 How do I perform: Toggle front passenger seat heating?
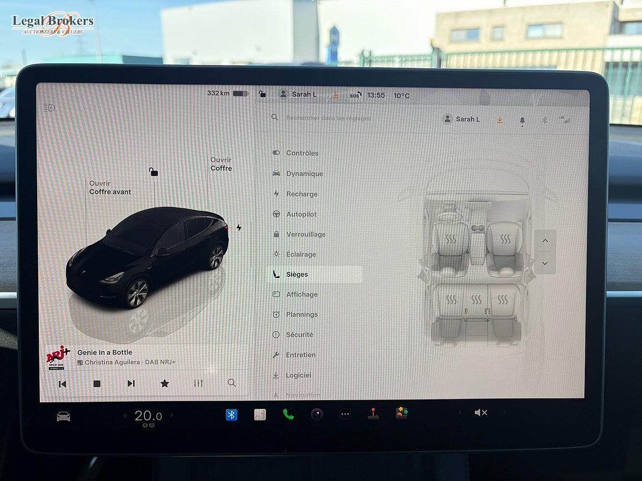click(505, 240)
